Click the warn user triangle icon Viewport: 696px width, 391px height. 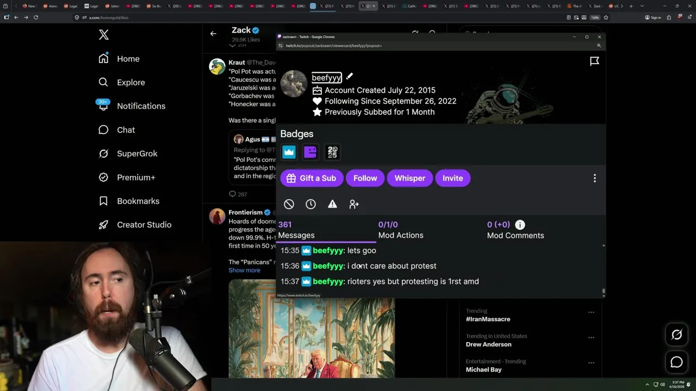click(332, 204)
